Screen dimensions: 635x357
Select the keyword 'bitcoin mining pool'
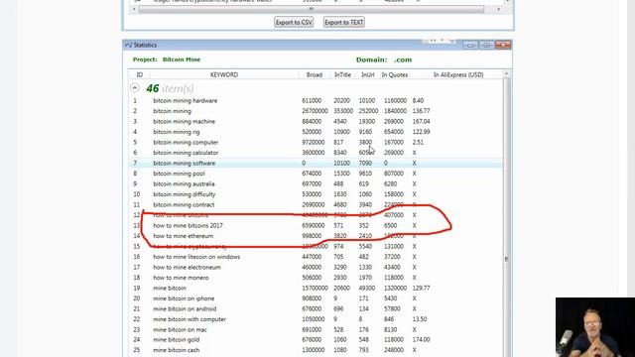point(179,174)
